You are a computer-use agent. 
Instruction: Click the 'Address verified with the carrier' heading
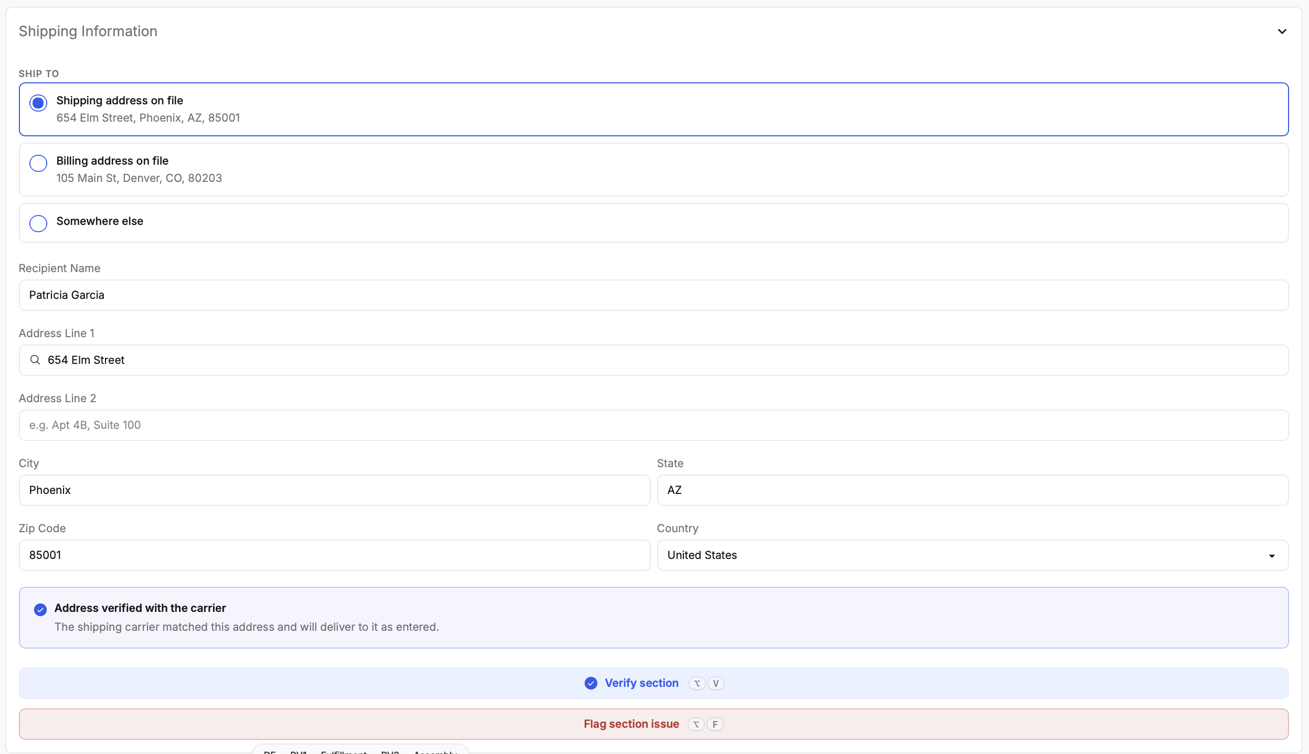tap(140, 608)
